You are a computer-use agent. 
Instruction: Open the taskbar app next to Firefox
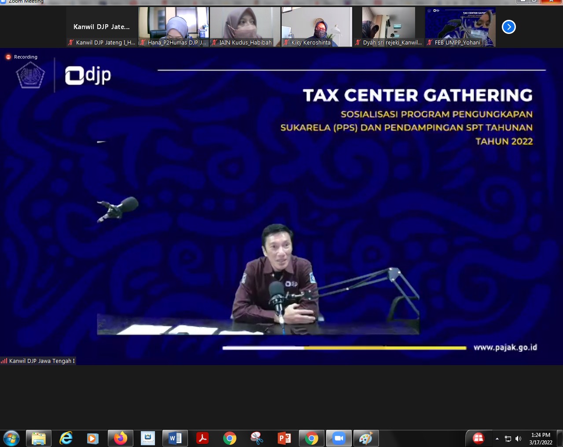coord(148,439)
